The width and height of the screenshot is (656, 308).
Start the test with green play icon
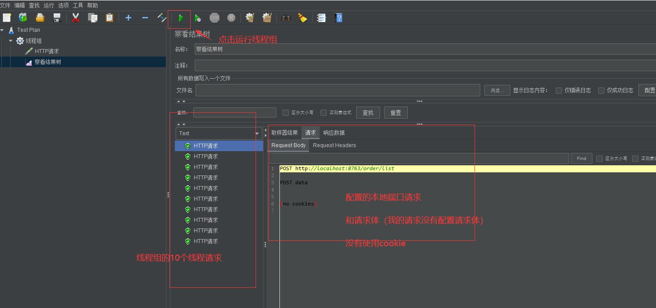181,18
